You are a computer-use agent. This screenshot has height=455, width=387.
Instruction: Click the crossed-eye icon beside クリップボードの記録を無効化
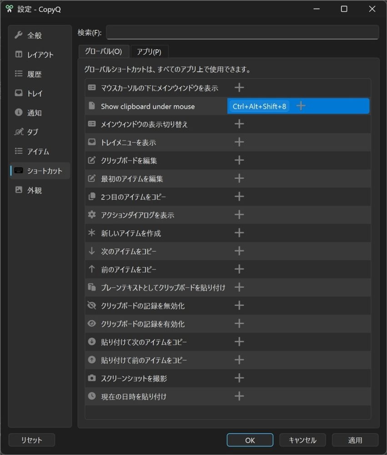click(92, 305)
